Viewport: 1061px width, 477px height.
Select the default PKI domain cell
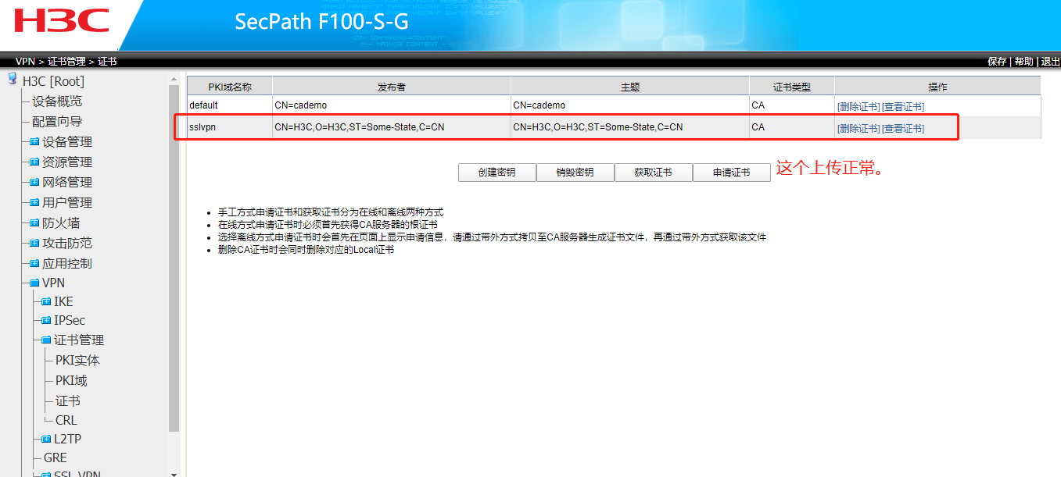tap(230, 105)
